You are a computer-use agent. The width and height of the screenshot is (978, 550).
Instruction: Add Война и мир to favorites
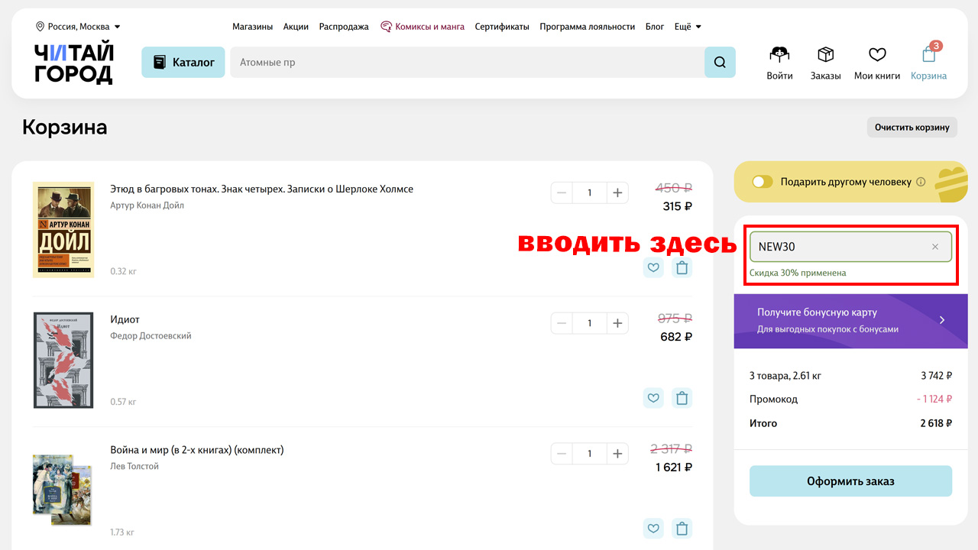coord(653,529)
